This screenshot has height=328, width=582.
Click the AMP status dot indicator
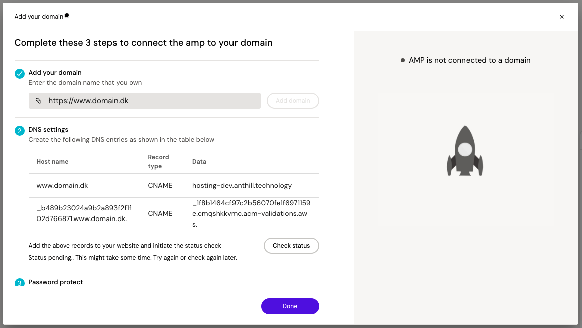point(403,60)
